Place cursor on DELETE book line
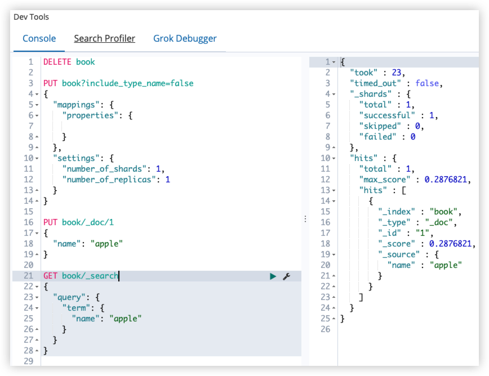 [x=69, y=62]
